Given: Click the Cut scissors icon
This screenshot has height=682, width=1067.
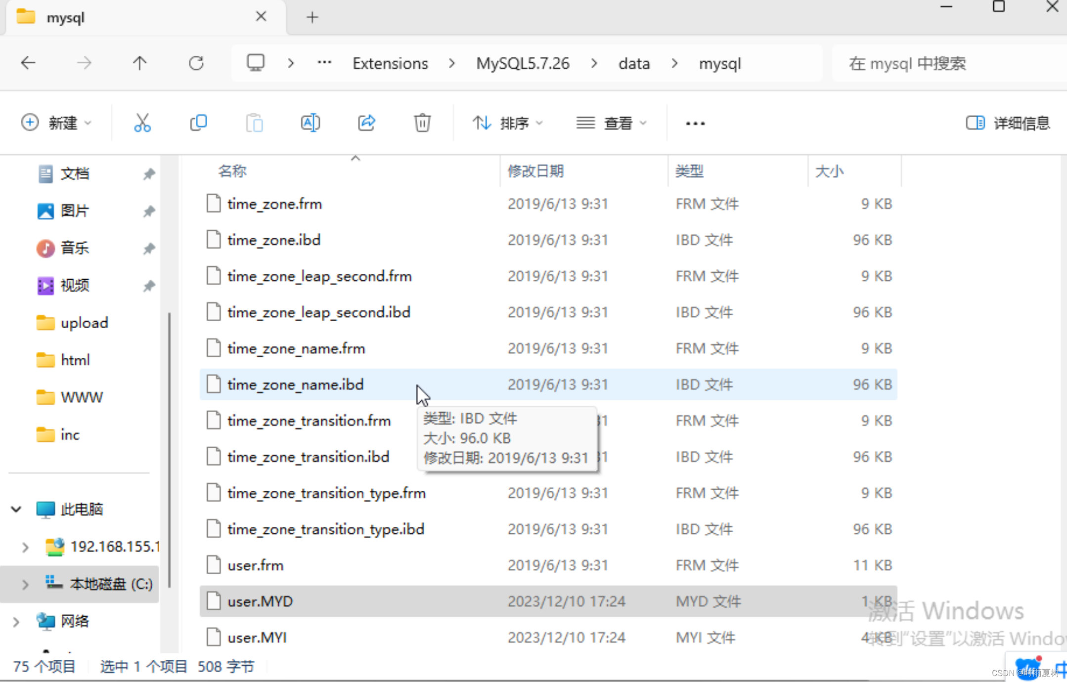Looking at the screenshot, I should [142, 123].
